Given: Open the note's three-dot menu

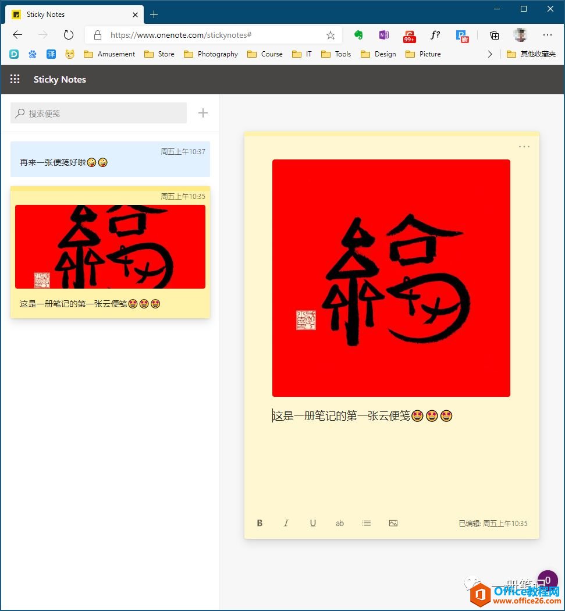Looking at the screenshot, I should pos(524,147).
